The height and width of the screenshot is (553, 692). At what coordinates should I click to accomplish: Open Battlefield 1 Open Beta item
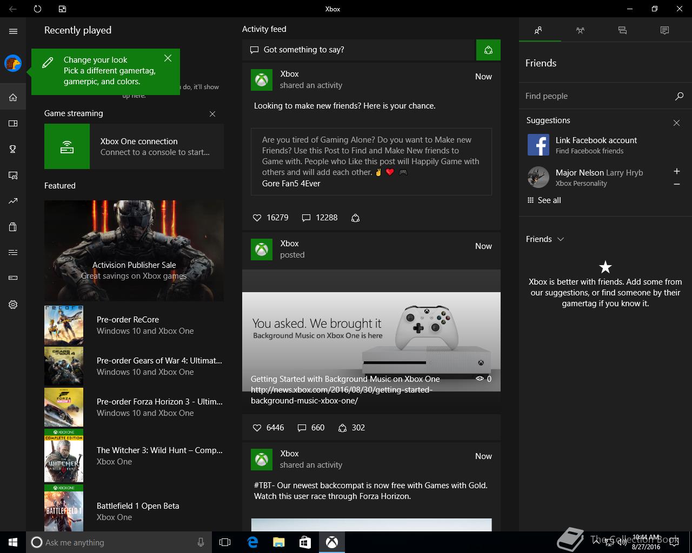(134, 508)
